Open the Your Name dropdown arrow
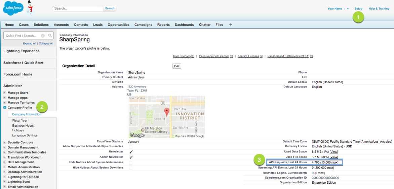Screen dimensions: 394x189 [x=348, y=9]
